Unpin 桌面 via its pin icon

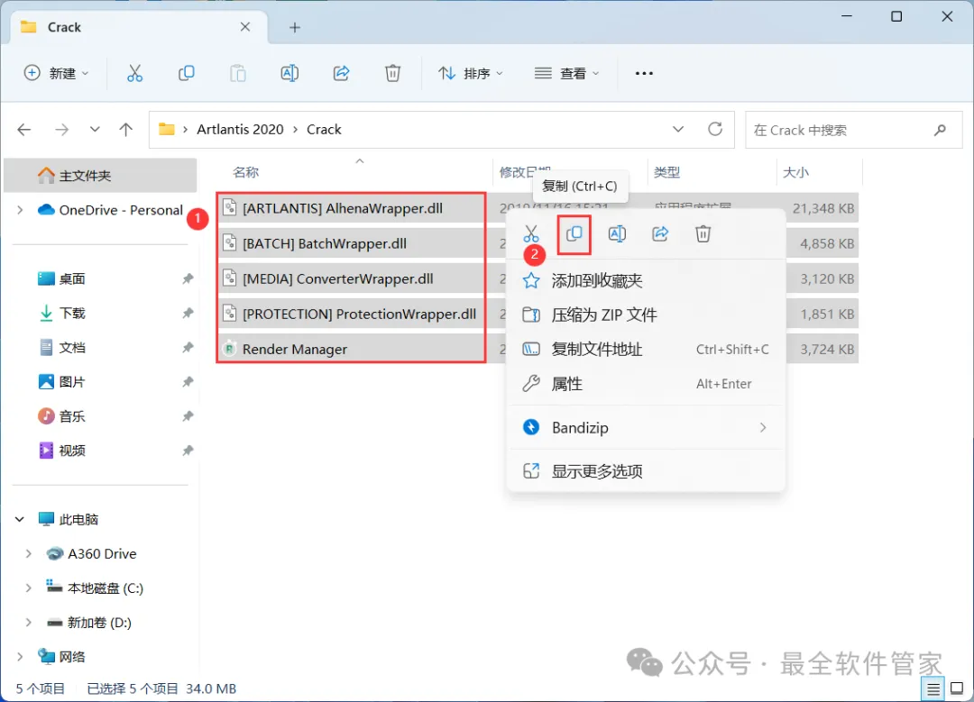point(188,278)
